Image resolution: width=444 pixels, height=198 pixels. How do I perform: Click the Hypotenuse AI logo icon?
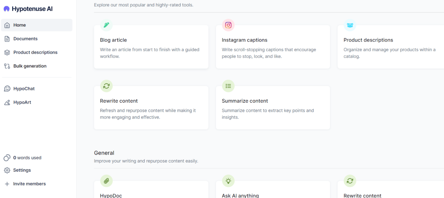6,9
